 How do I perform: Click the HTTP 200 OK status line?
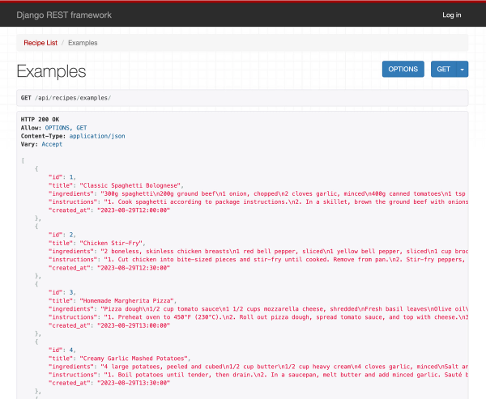[40, 119]
